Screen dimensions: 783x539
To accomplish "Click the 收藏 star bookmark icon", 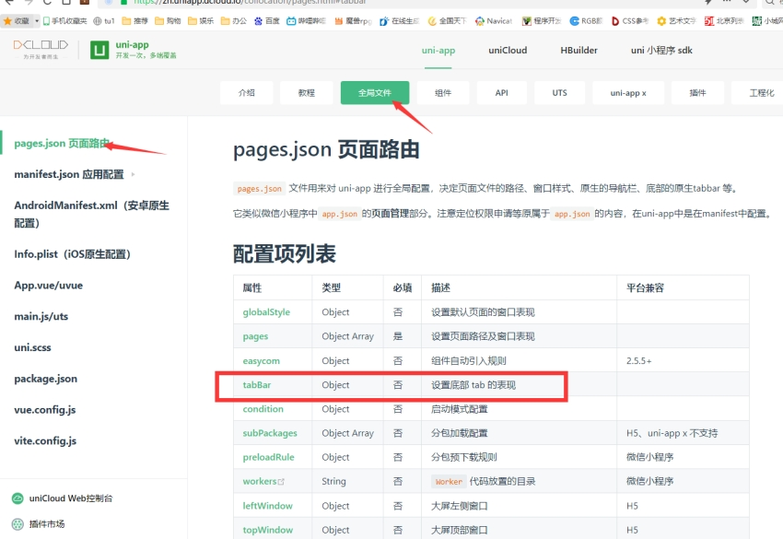I will tap(7, 21).
